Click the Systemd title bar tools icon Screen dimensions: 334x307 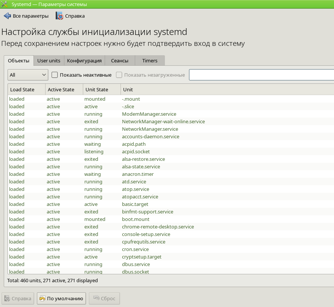click(4, 4)
